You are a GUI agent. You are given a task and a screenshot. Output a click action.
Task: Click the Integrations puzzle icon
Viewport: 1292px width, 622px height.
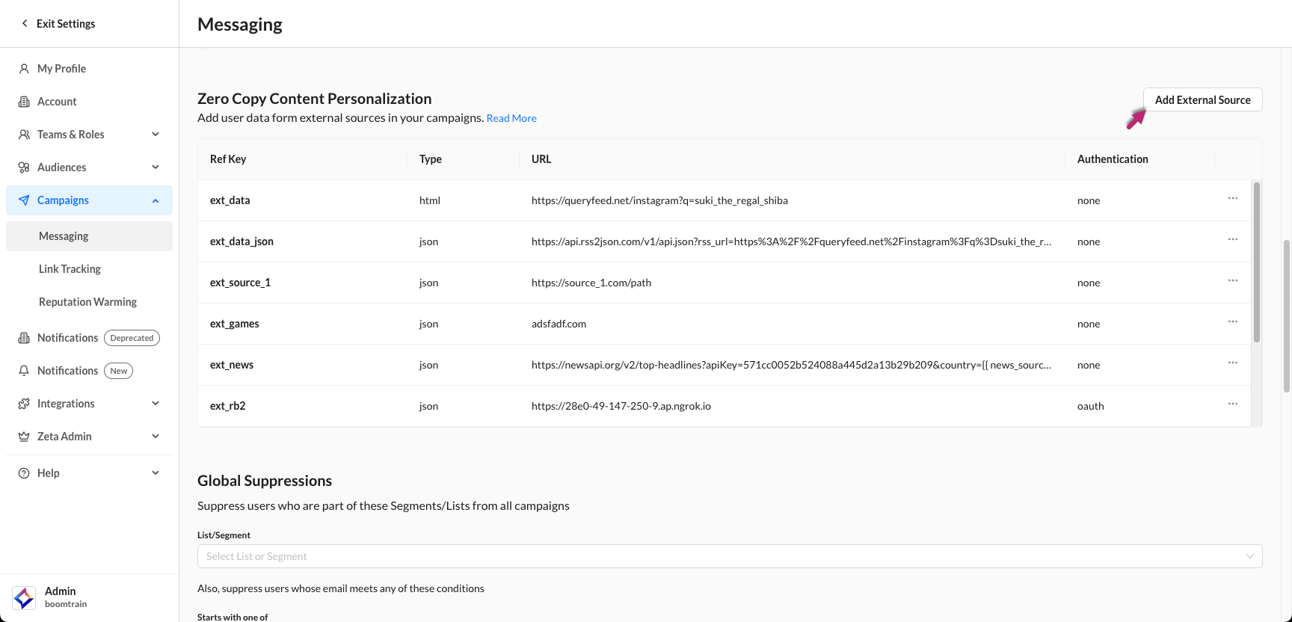point(24,404)
